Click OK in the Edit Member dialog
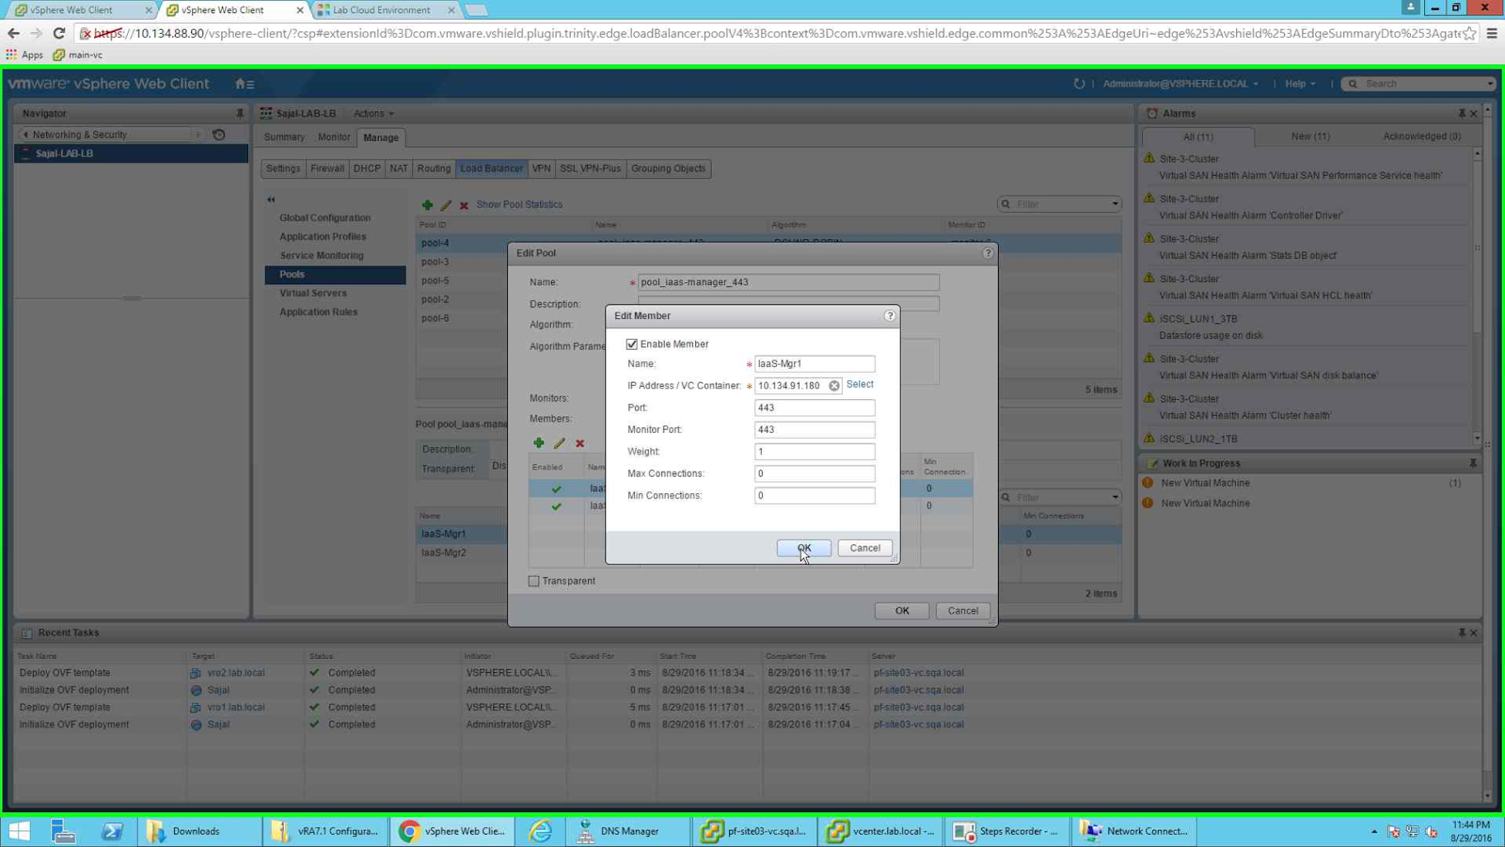This screenshot has height=847, width=1505. click(804, 548)
